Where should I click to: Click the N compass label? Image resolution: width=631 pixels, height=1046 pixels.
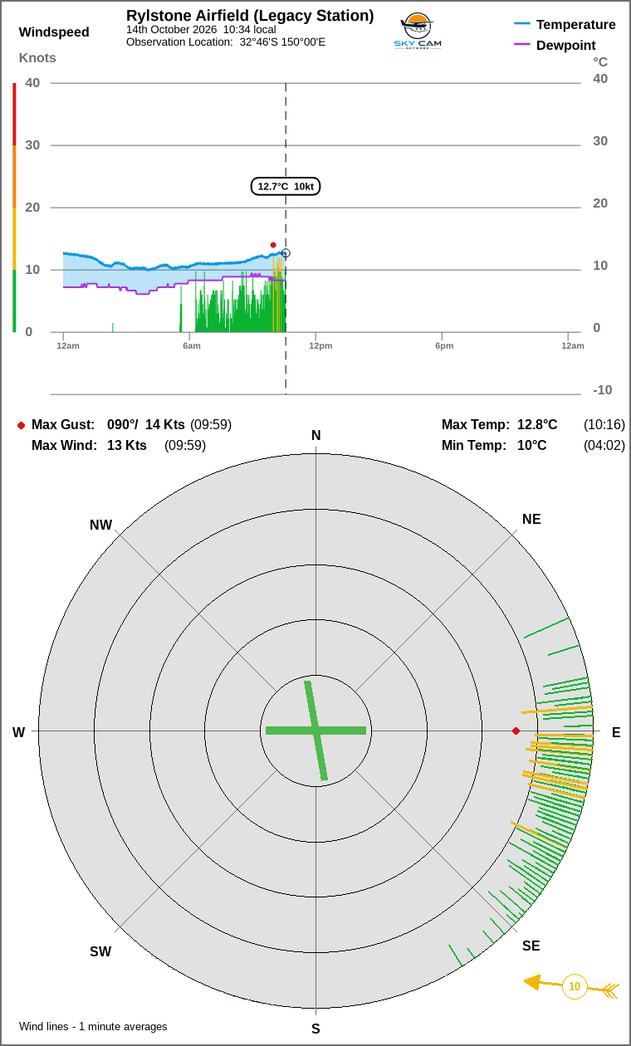click(x=315, y=436)
